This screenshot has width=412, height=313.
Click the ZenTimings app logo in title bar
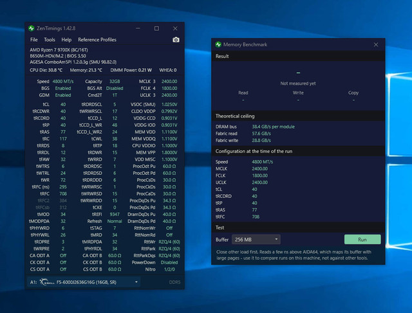point(32,28)
